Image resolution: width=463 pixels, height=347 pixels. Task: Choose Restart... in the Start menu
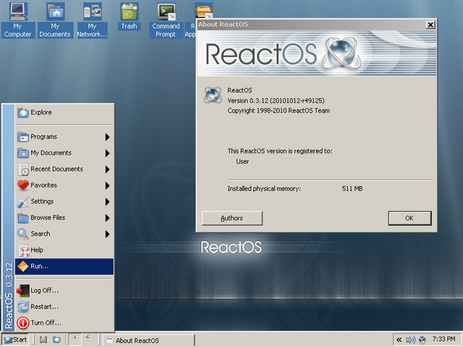[64, 307]
